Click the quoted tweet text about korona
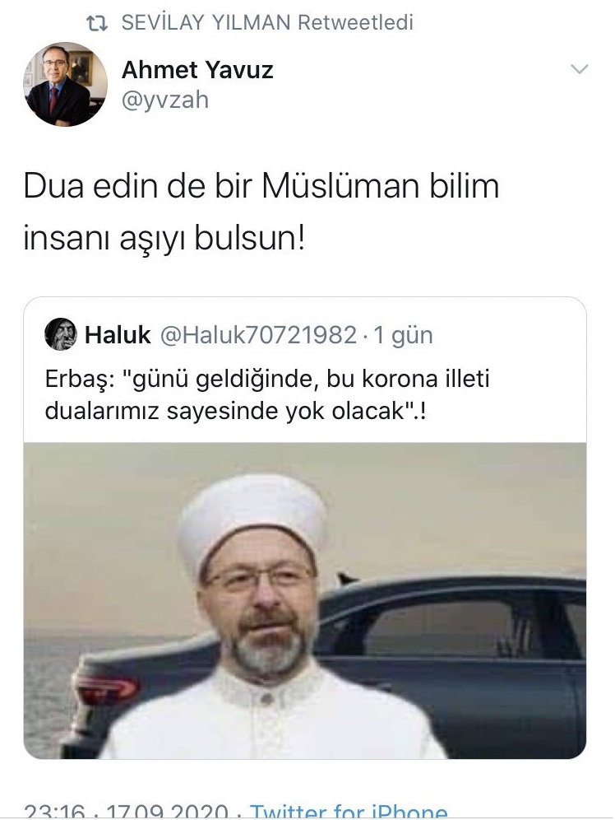615x820 pixels. click(267, 395)
